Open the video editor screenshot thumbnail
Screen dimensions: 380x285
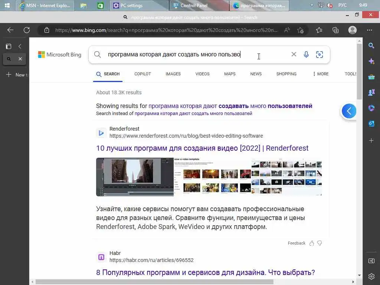[135, 177]
